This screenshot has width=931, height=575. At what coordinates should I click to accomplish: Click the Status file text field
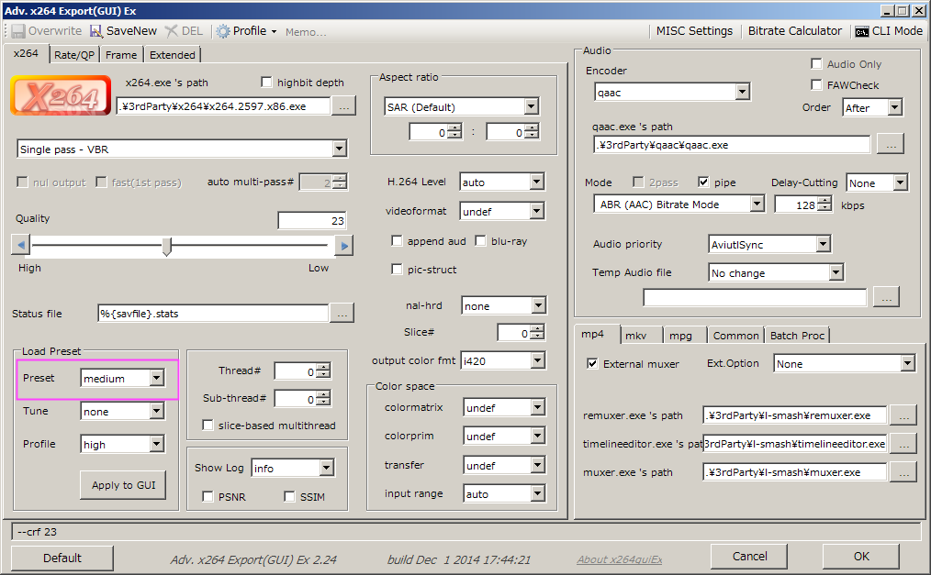(x=213, y=314)
